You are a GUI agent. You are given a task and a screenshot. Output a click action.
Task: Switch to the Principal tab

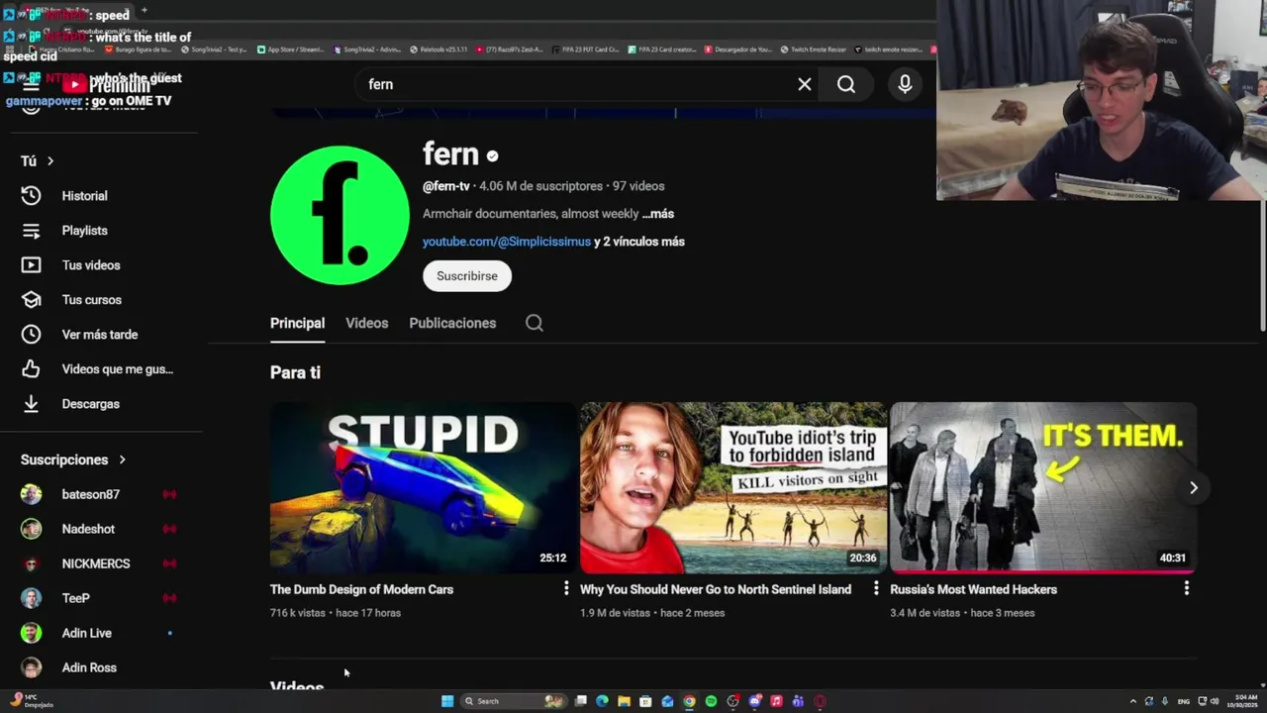(x=297, y=323)
